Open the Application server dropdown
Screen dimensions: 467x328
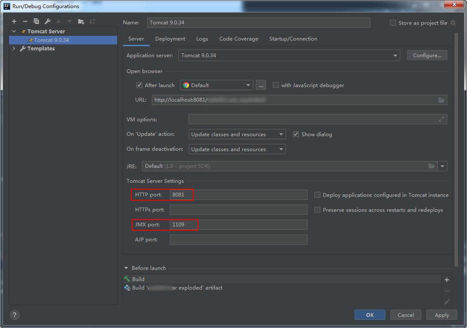289,56
